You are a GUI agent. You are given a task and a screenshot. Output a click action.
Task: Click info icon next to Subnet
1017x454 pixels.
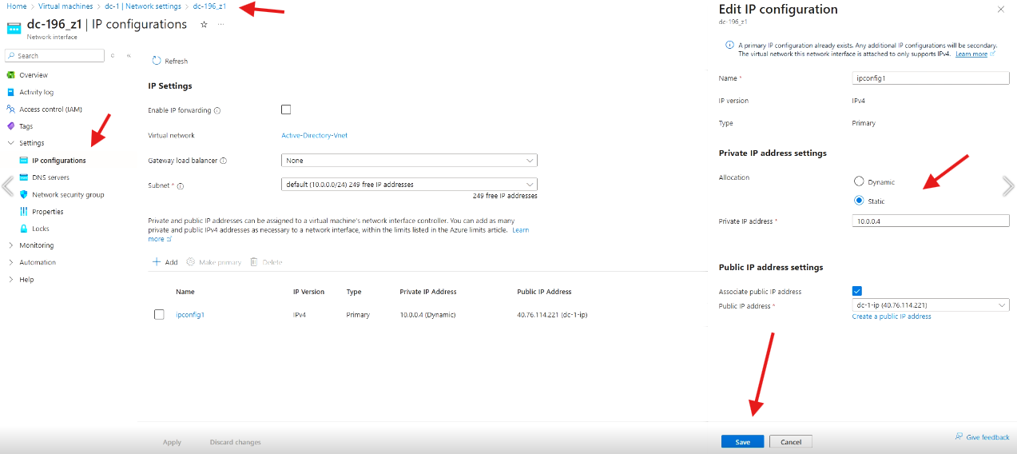click(181, 186)
